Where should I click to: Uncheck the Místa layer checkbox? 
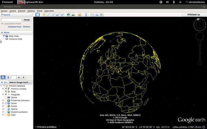pyautogui.click(x=6, y=91)
